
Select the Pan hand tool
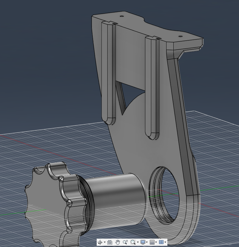117,242
